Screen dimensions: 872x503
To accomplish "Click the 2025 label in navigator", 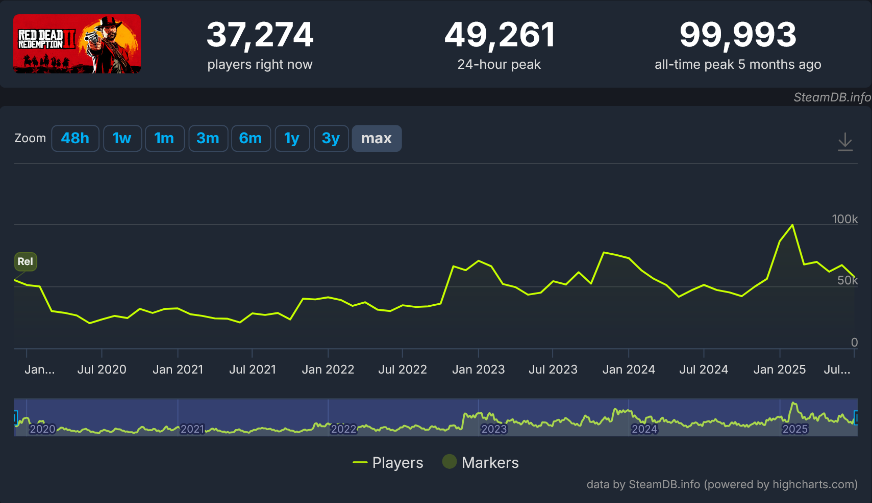I will click(795, 429).
